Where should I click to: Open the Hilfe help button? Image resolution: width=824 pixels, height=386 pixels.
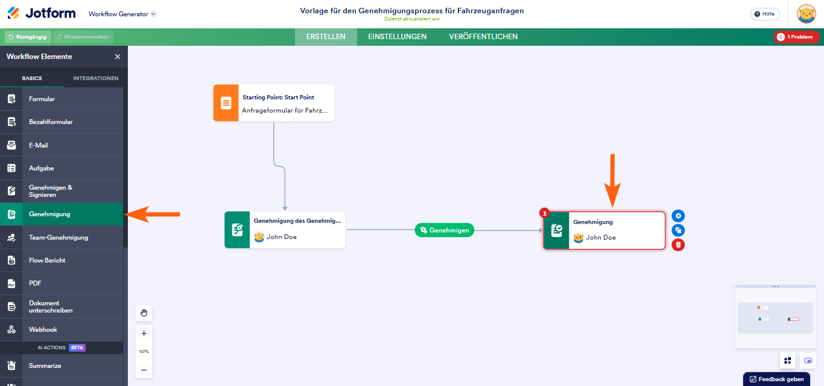(765, 14)
